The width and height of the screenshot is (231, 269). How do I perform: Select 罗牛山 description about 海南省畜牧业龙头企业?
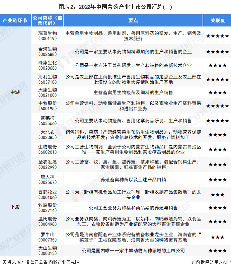pyautogui.click(x=133, y=237)
